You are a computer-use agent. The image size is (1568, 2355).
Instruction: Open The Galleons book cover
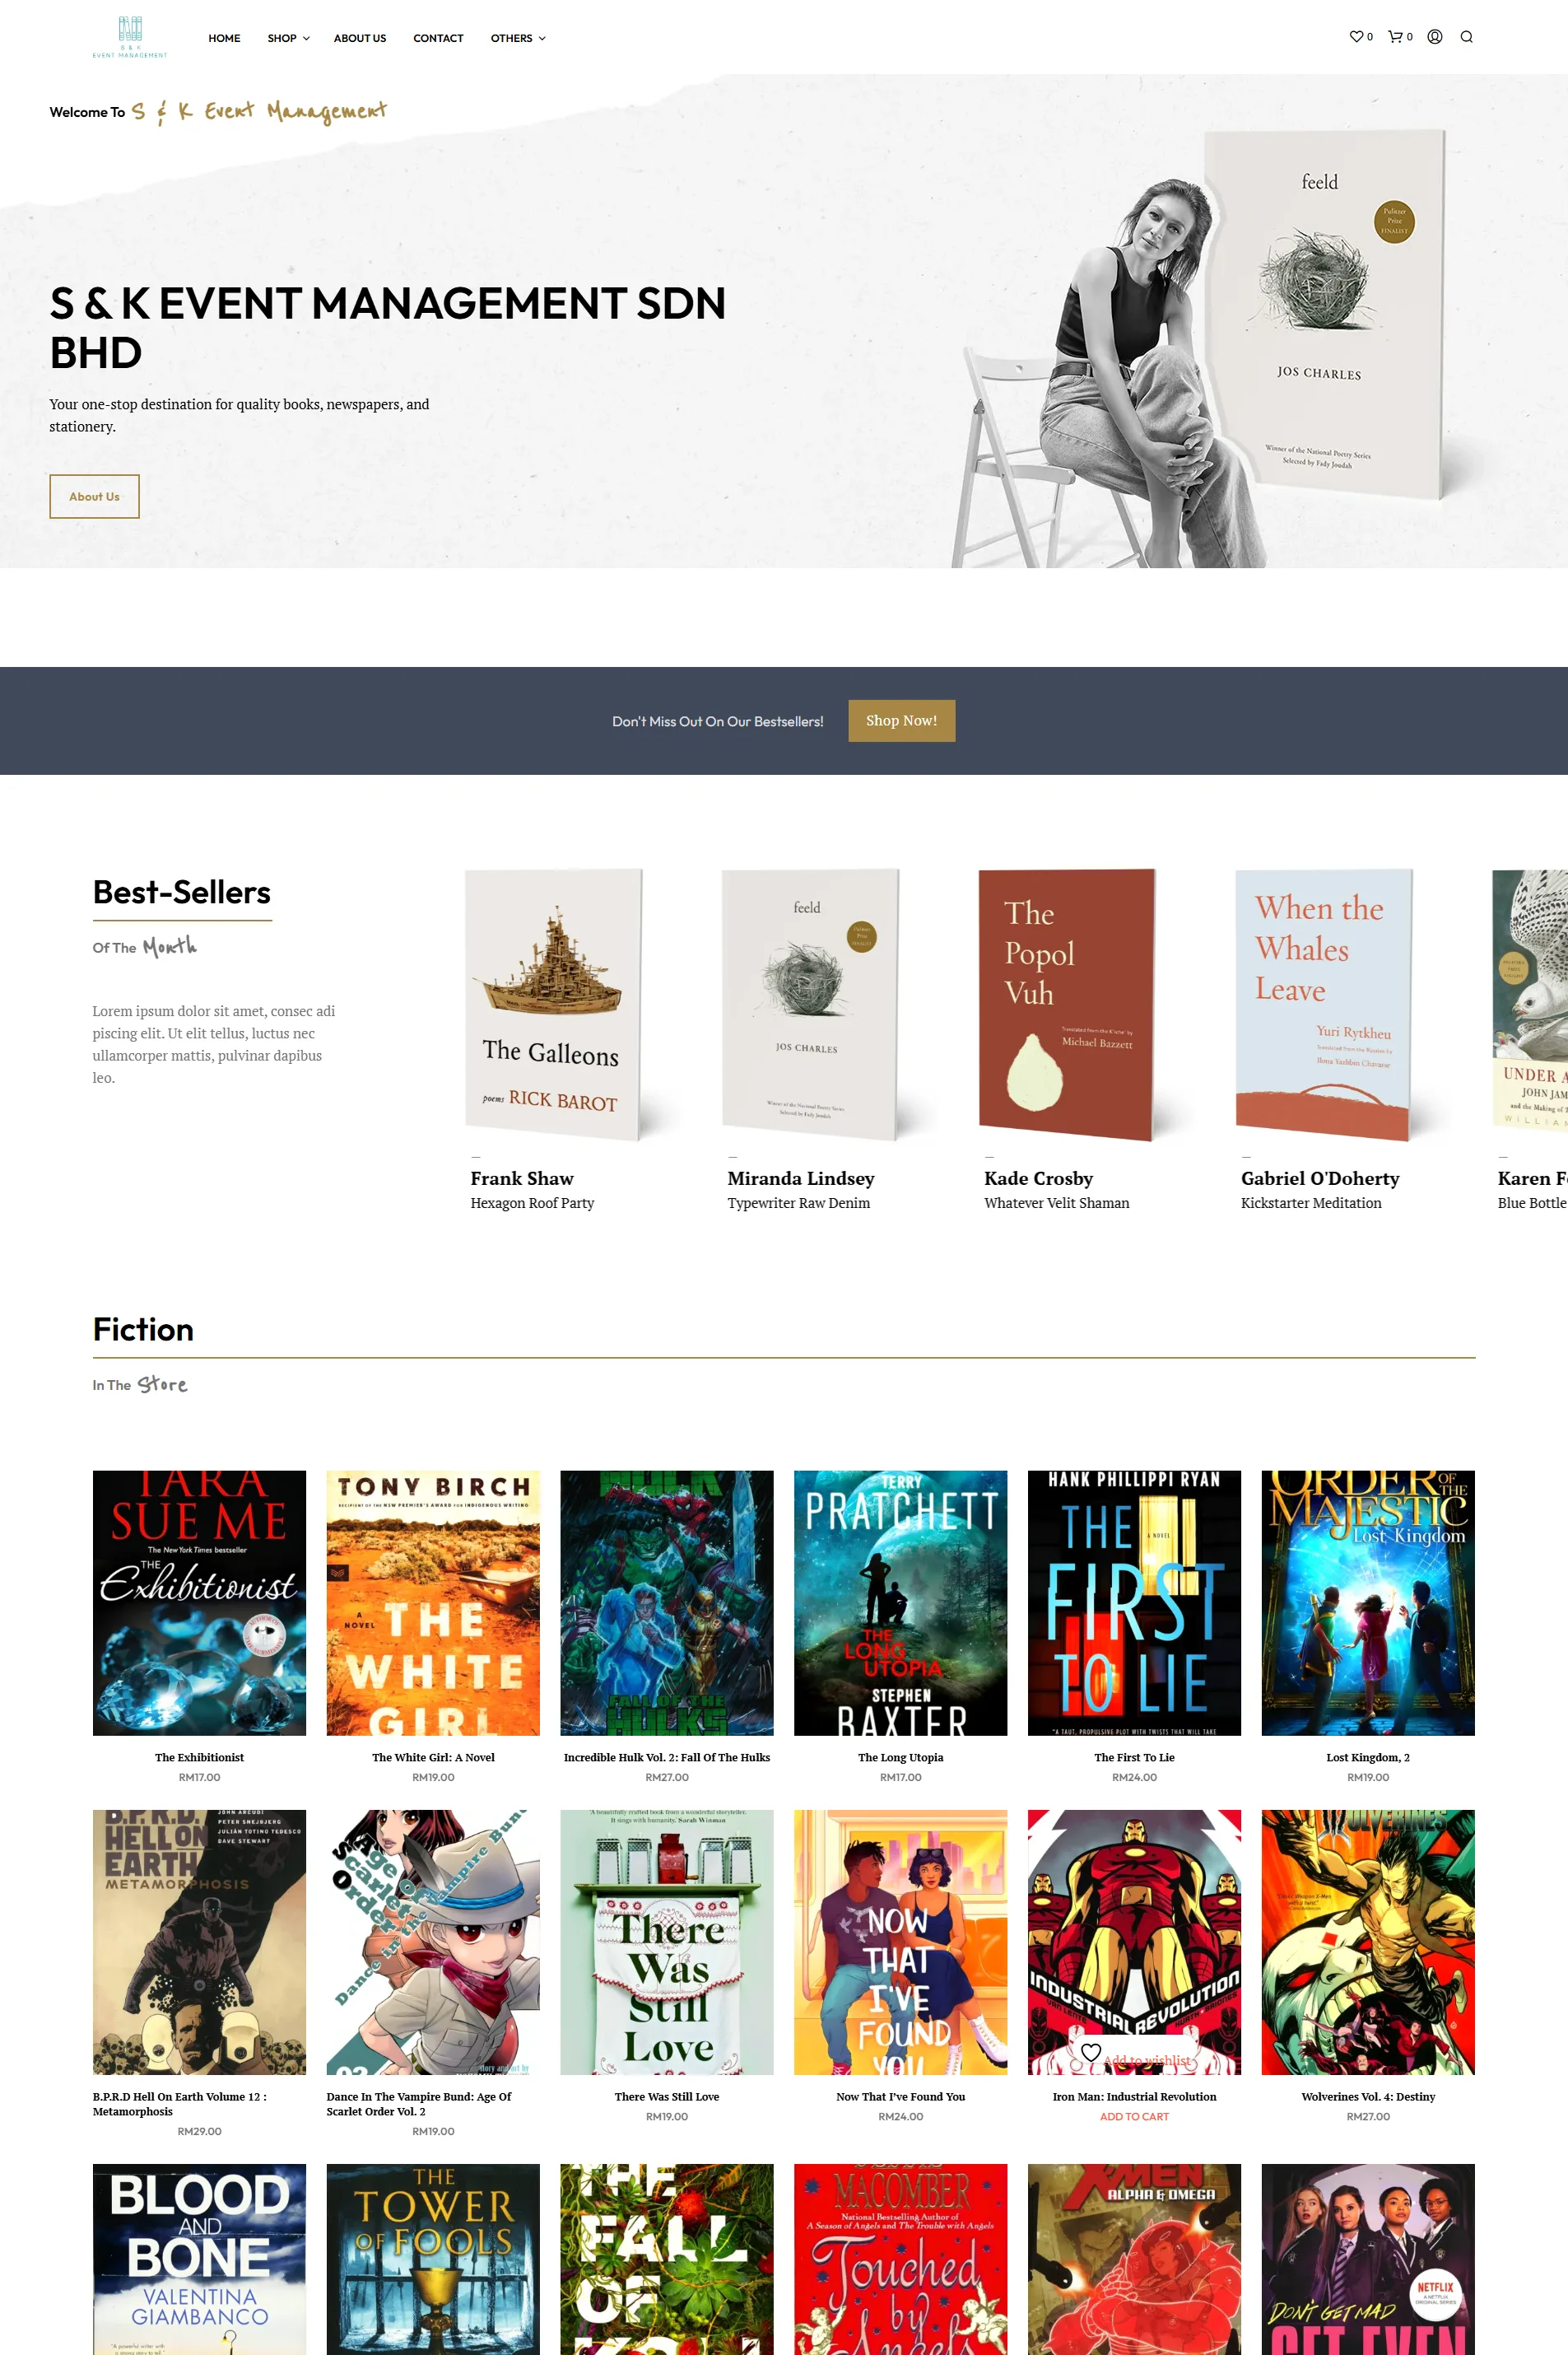tap(553, 1005)
